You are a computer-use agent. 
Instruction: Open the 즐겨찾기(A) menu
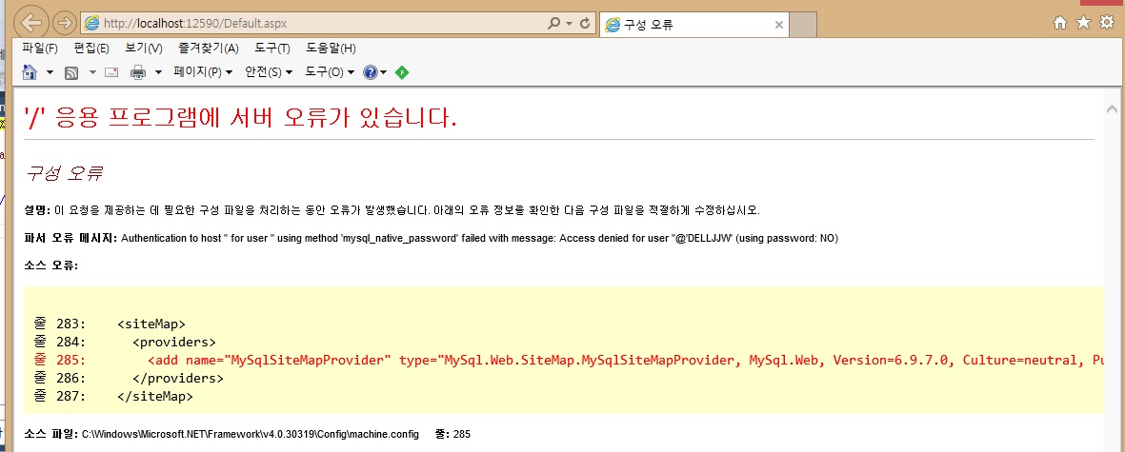[x=209, y=49]
